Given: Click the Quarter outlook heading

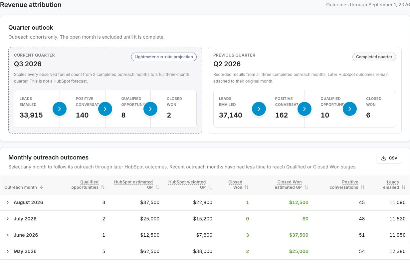Looking at the screenshot, I should coord(31,28).
